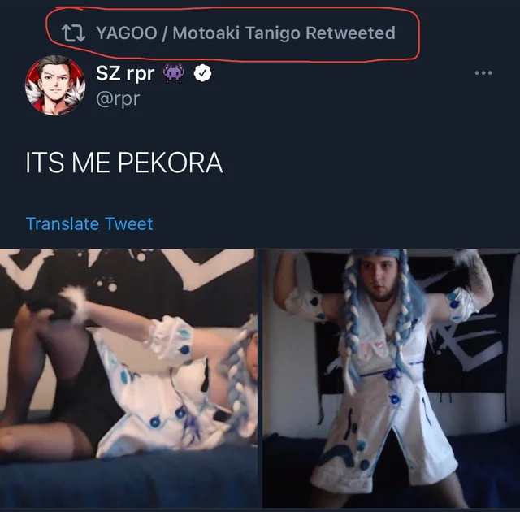
Task: Open SZ rpr's profile avatar
Action: click(x=55, y=85)
